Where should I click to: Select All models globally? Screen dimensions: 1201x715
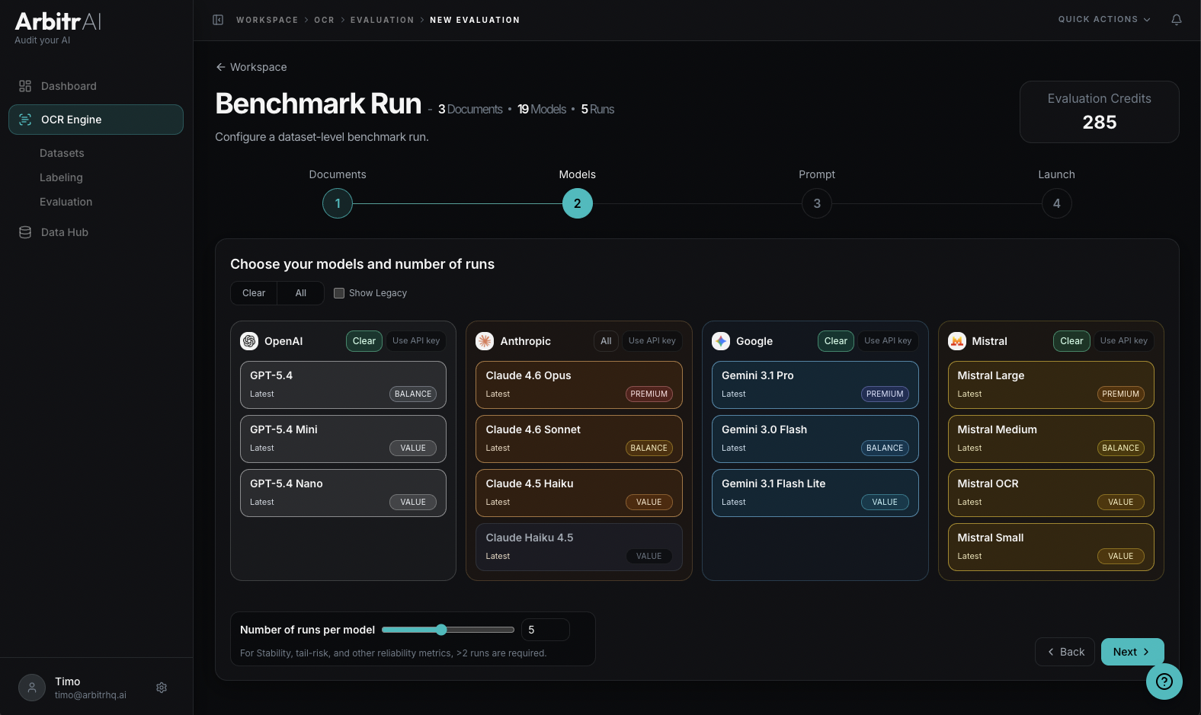(301, 293)
